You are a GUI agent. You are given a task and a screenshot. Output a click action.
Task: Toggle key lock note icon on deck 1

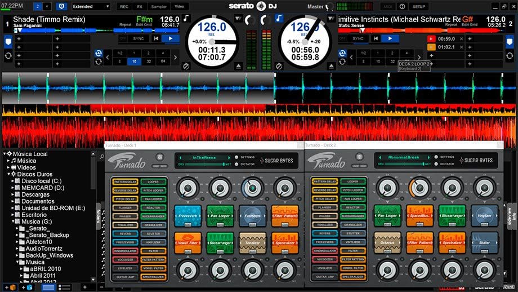[x=186, y=19]
